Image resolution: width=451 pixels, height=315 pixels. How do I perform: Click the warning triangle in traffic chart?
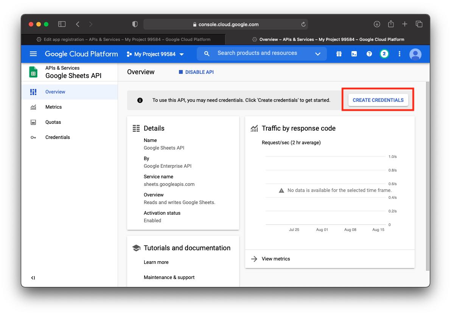(281, 190)
